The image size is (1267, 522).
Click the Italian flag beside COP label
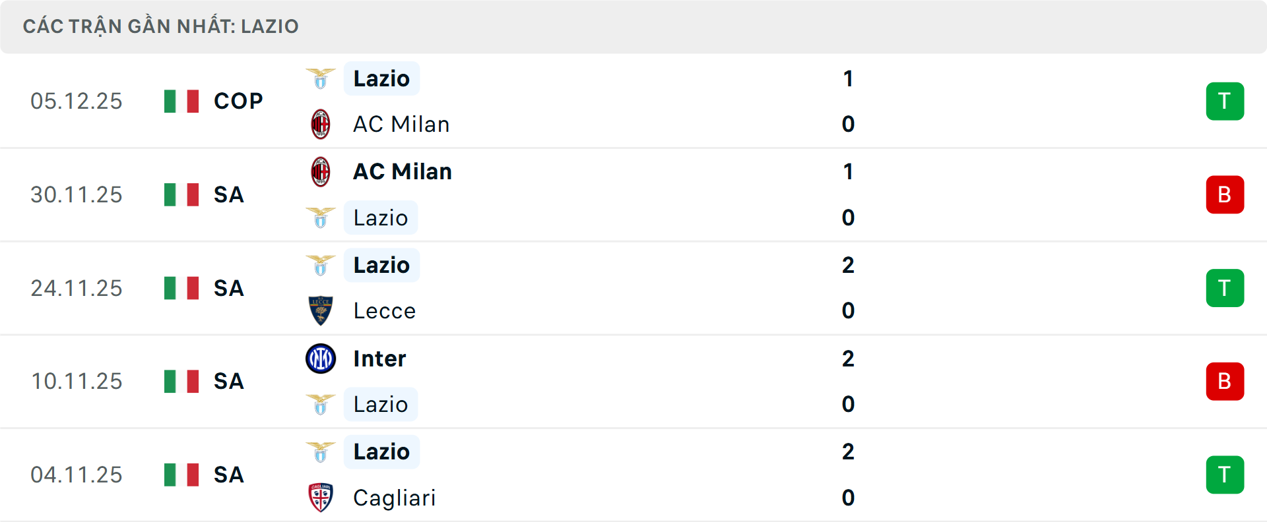pyautogui.click(x=181, y=101)
